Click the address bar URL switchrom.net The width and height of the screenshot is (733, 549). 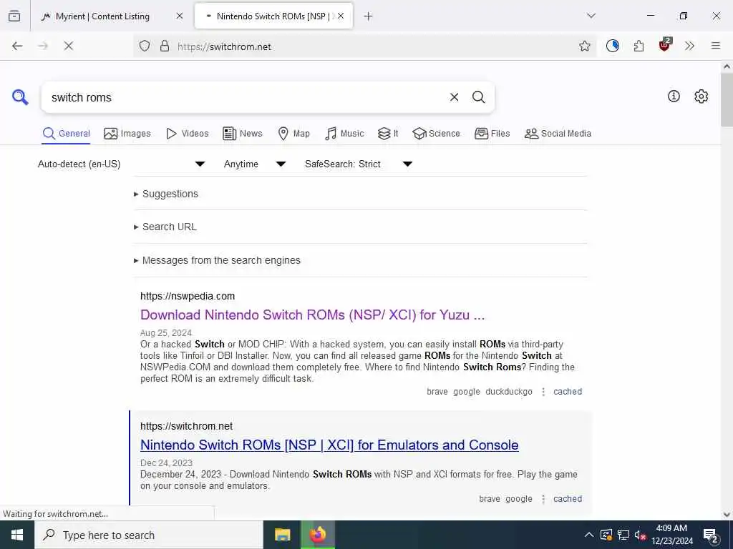pyautogui.click(x=224, y=46)
